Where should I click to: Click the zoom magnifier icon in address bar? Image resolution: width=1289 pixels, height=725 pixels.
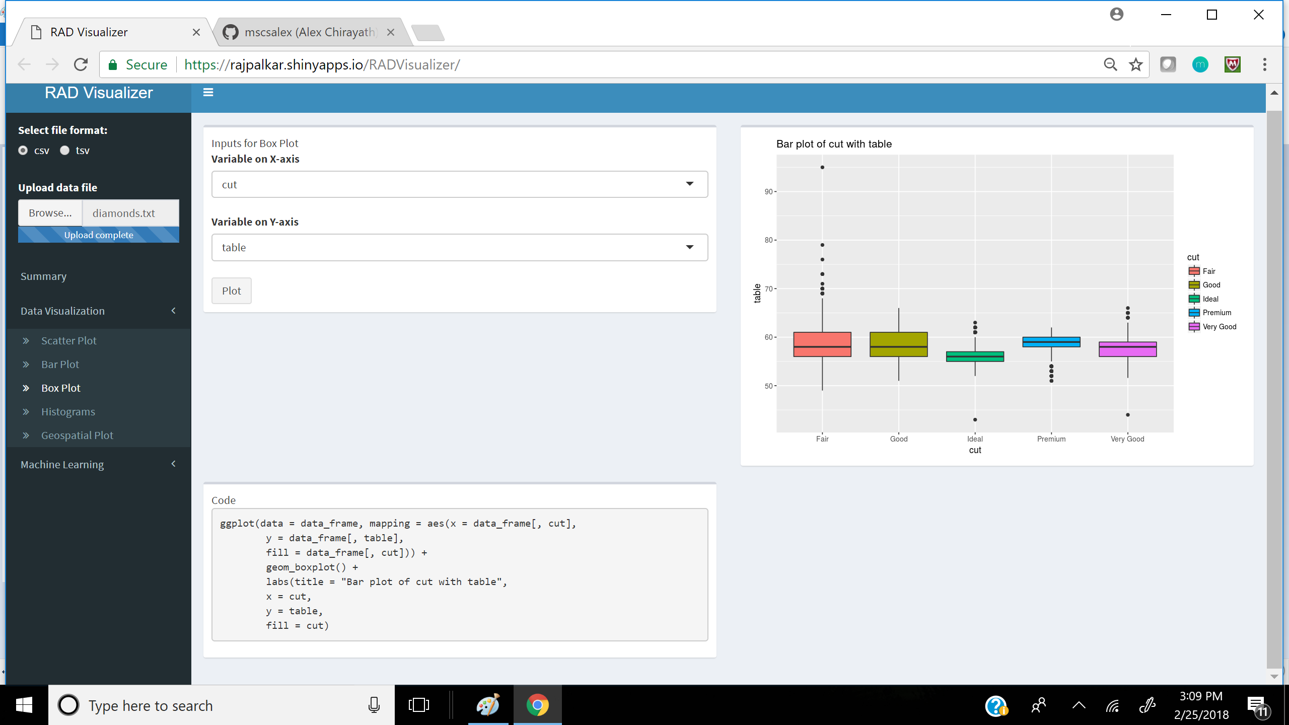click(x=1110, y=64)
